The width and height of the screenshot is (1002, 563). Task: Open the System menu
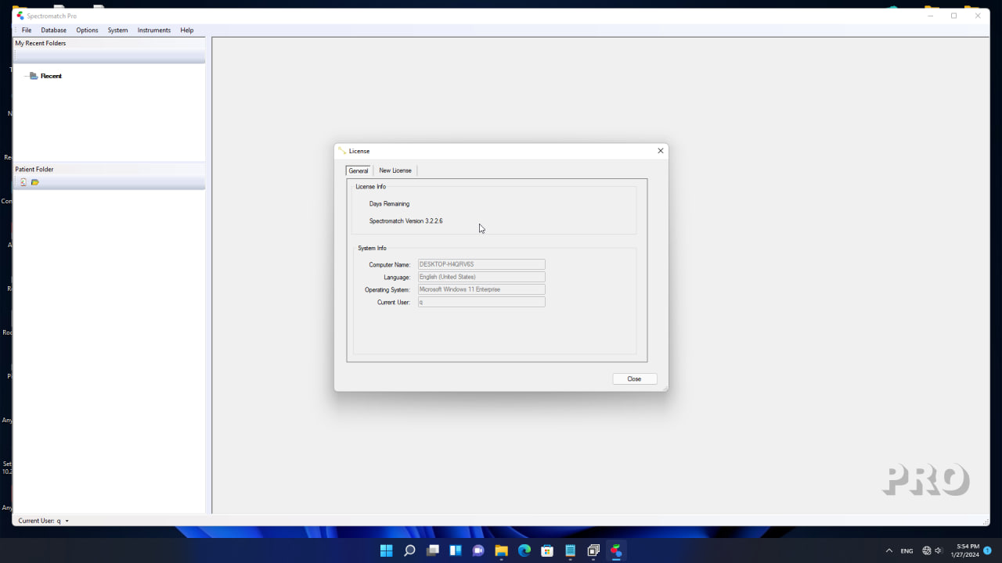click(x=117, y=30)
